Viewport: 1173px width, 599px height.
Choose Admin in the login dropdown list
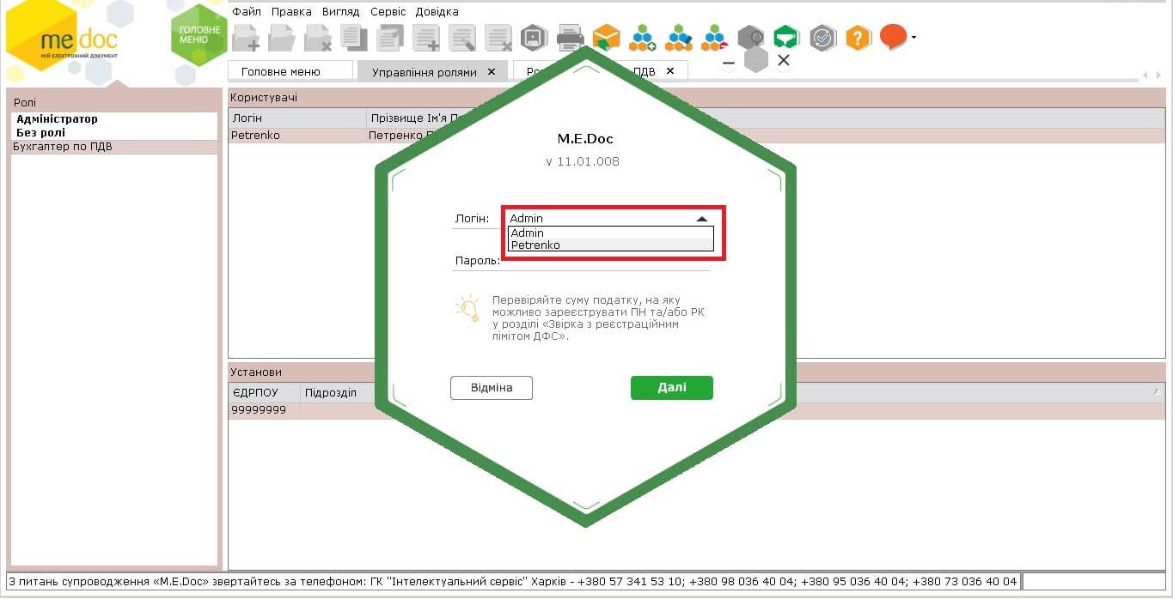coord(611,233)
